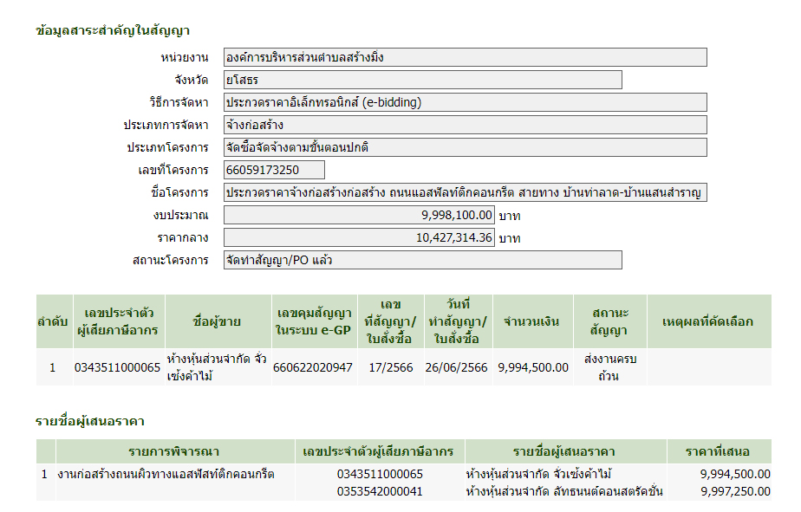801x512 pixels.
Task: Select contract number 17/2566 cell
Action: point(390,367)
